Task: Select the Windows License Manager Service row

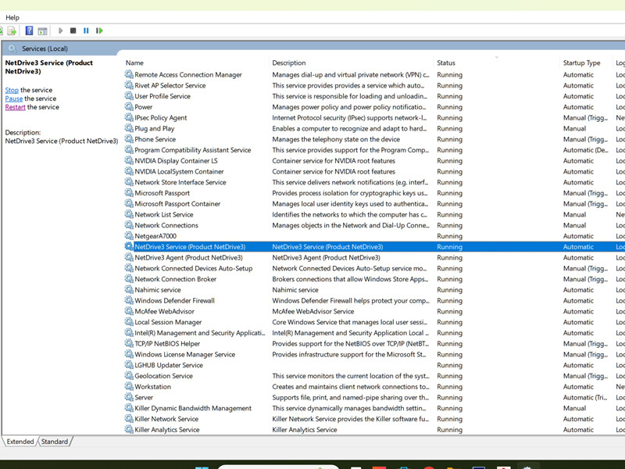Action: (x=184, y=355)
